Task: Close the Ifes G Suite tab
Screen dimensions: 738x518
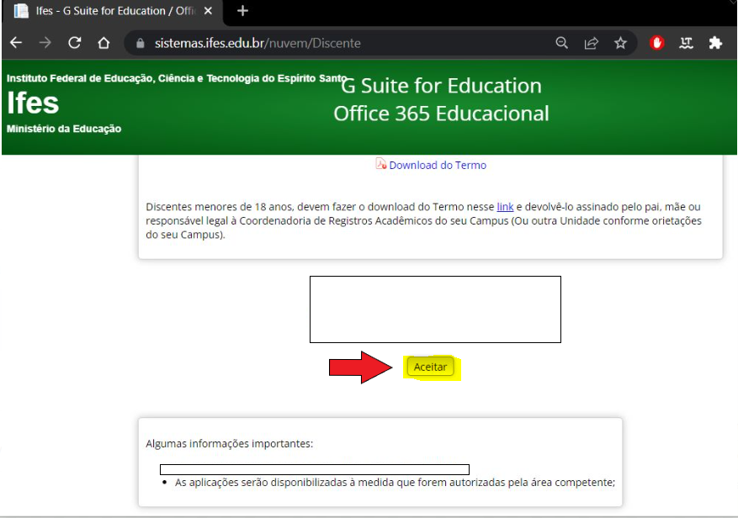Action: [210, 11]
